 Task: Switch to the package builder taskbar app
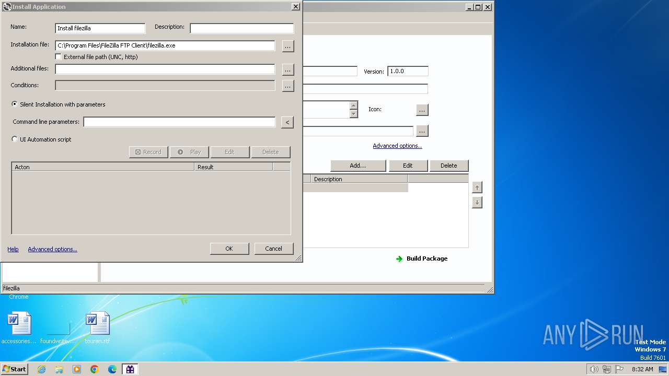tap(130, 369)
